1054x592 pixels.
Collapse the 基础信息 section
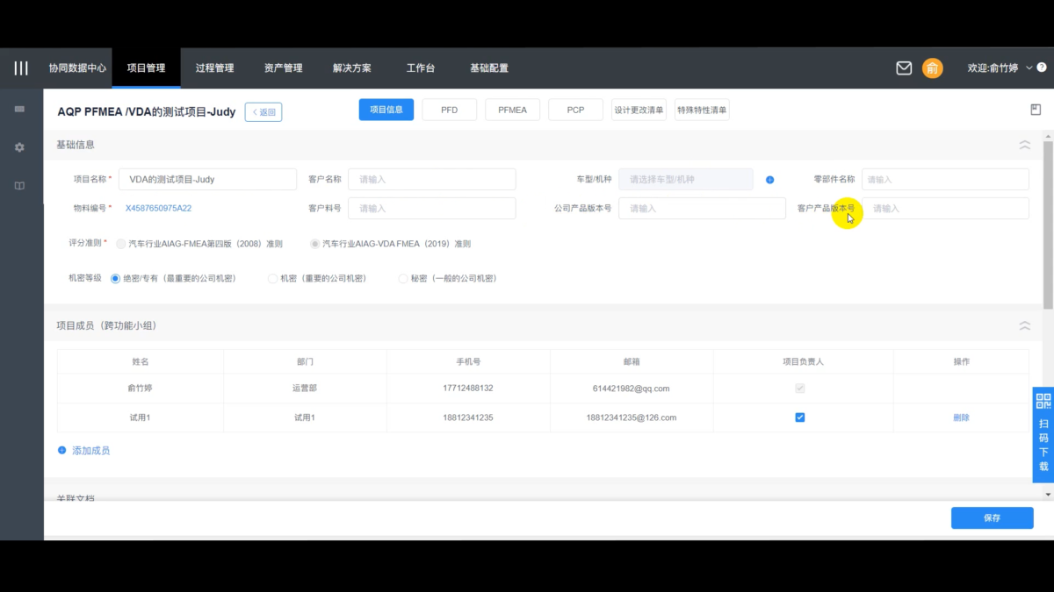coord(1024,145)
